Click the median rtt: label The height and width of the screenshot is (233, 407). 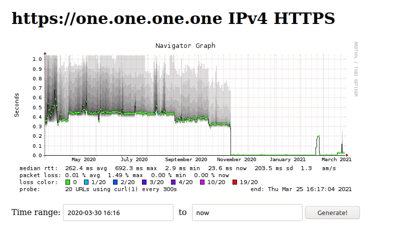click(38, 168)
